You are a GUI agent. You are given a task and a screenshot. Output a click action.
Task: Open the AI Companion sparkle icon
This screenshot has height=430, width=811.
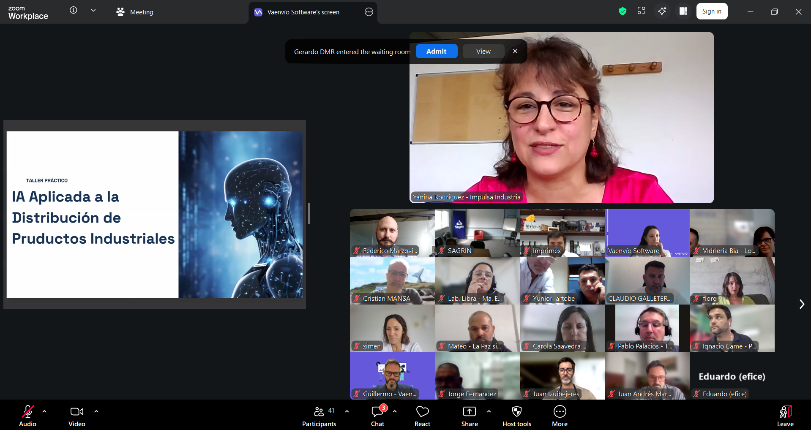tap(662, 11)
